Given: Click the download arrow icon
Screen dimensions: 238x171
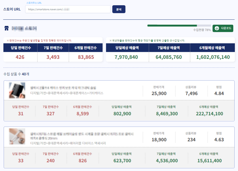Looking at the screenshot, I should coord(217,28).
